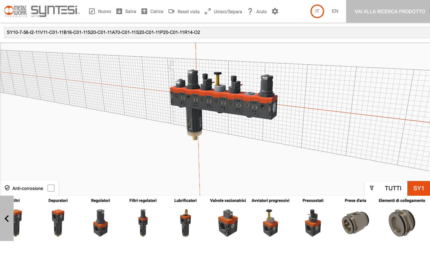Enable the Anti-corrosione checkbox
The width and height of the screenshot is (430, 261).
pyautogui.click(x=51, y=188)
